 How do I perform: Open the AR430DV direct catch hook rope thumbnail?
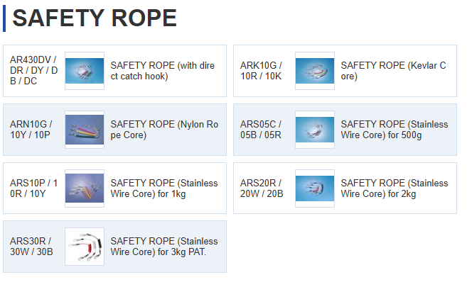[85, 71]
